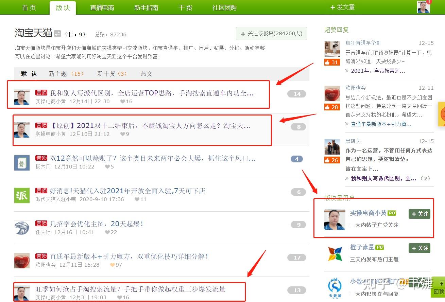
Task: Open post 我和别人写派代区别
Action: point(152,93)
